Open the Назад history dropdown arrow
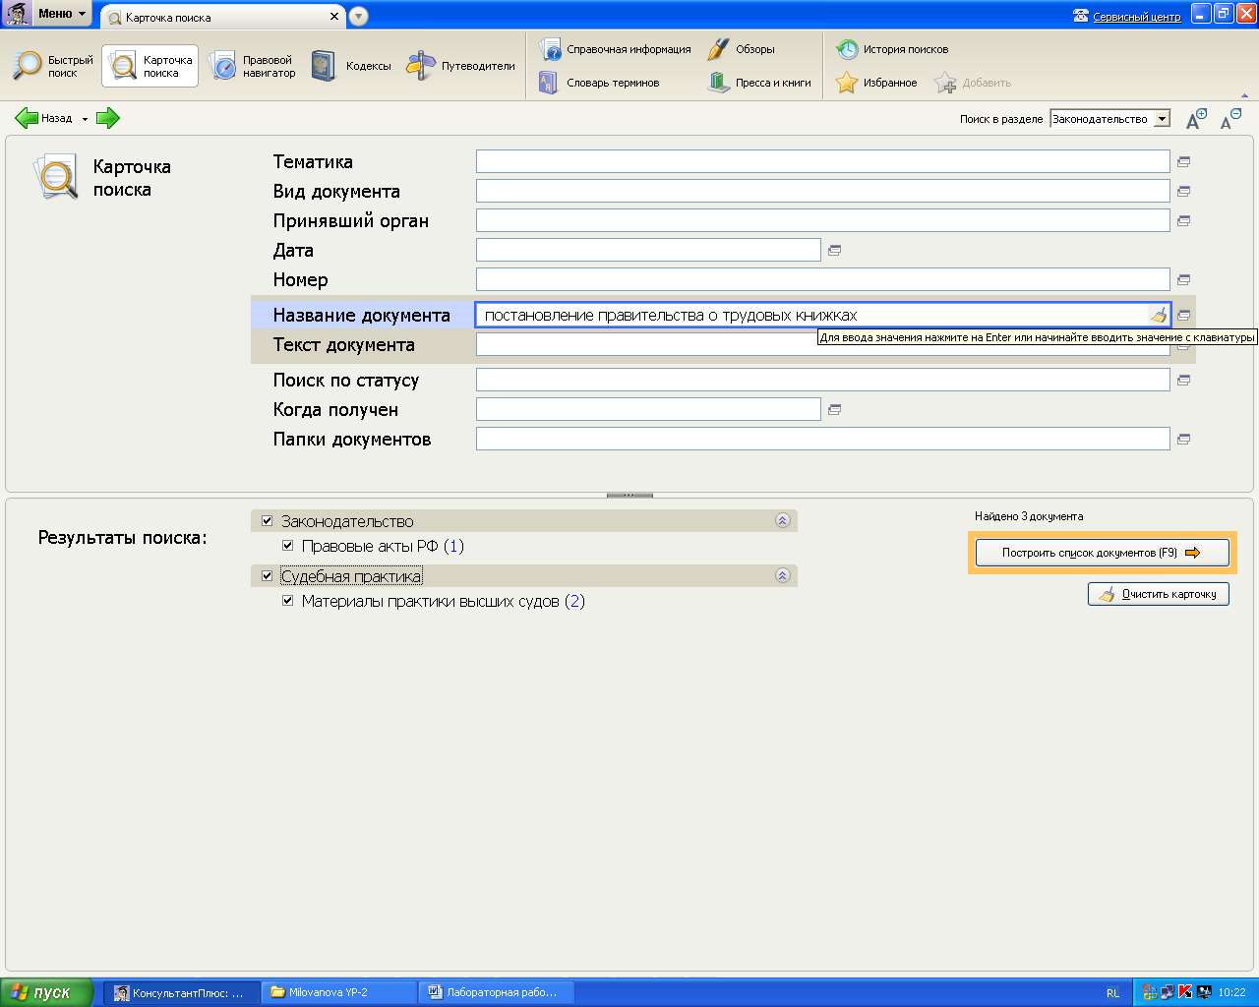This screenshot has height=1007, width=1259. (85, 119)
